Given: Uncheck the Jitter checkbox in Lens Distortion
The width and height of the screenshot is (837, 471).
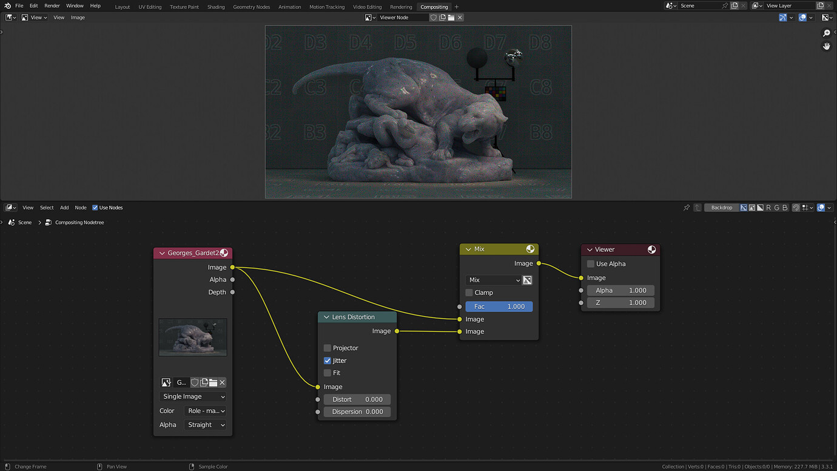Looking at the screenshot, I should point(328,361).
